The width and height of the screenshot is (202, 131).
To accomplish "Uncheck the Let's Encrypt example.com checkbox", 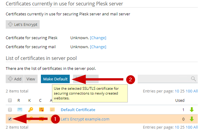I will (x=10, y=119).
